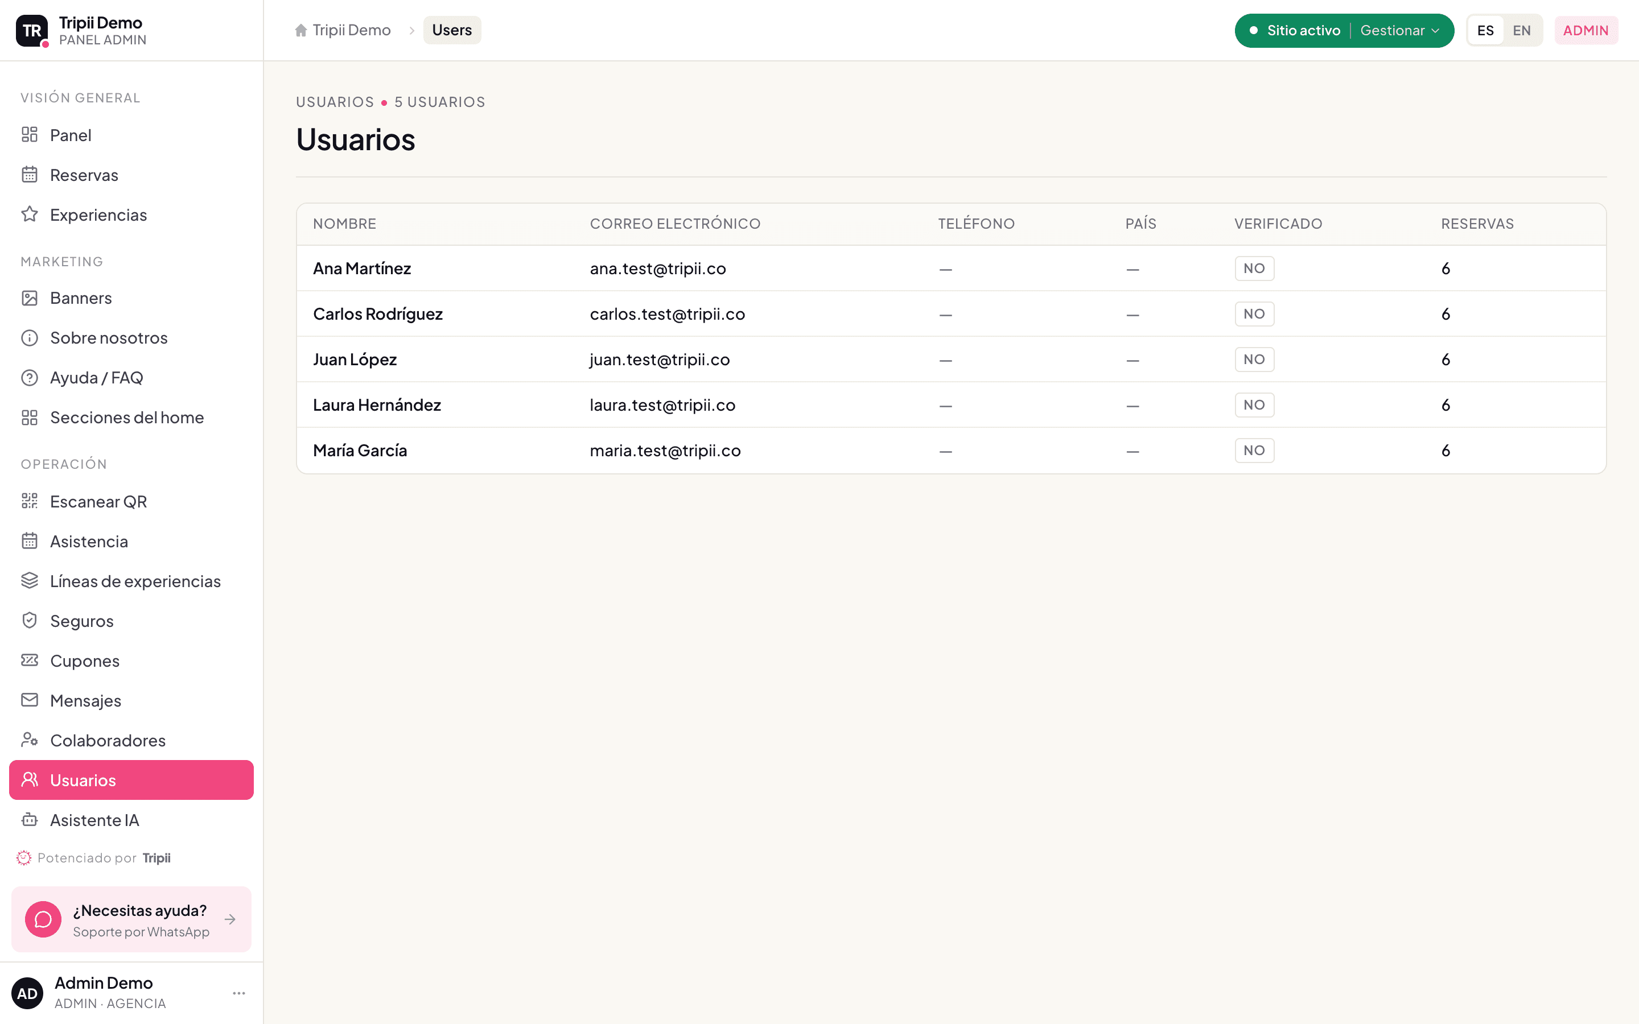Image resolution: width=1639 pixels, height=1024 pixels.
Task: Click the Secciones del home grid icon
Action: click(x=29, y=417)
